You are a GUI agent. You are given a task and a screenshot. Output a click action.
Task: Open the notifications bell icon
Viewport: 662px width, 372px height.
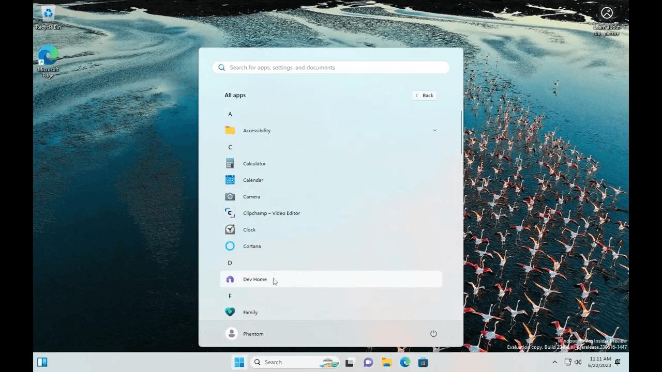pyautogui.click(x=618, y=362)
